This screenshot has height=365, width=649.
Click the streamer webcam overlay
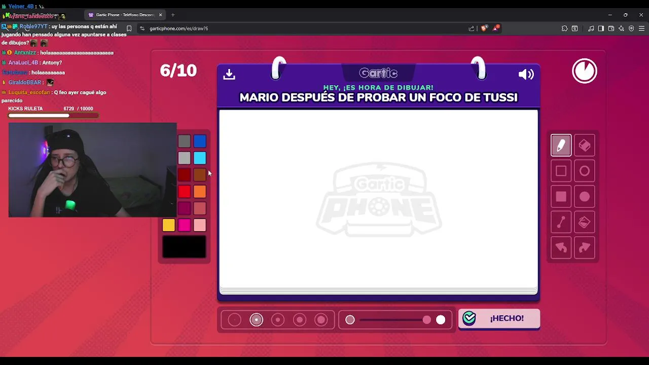click(92, 170)
